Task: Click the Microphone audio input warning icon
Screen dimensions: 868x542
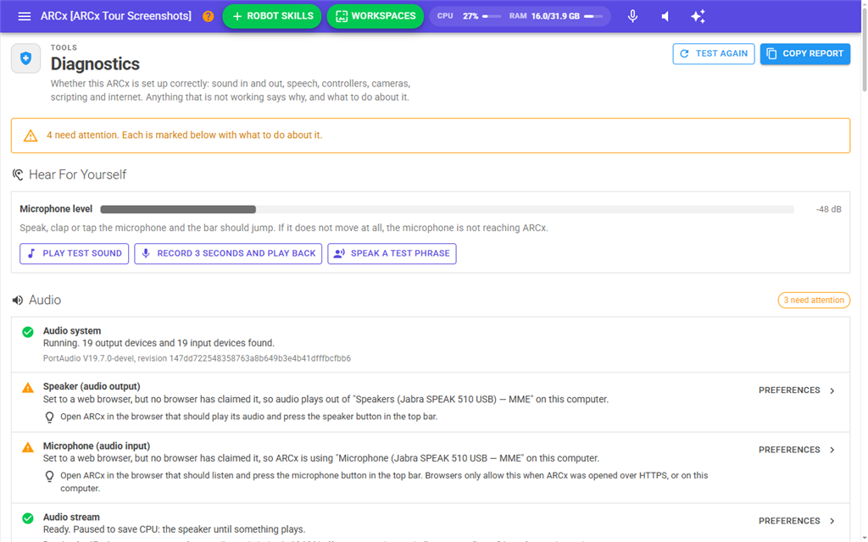Action: click(28, 447)
